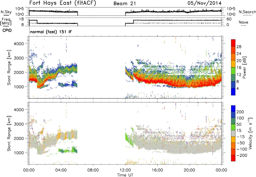Click the date '05/Nov/2014'
Image resolution: width=256 pixels, height=177 pixels.
coord(204,3)
